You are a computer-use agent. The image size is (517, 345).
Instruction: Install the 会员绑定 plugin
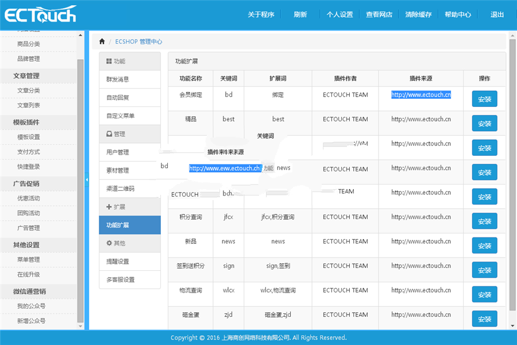[484, 99]
